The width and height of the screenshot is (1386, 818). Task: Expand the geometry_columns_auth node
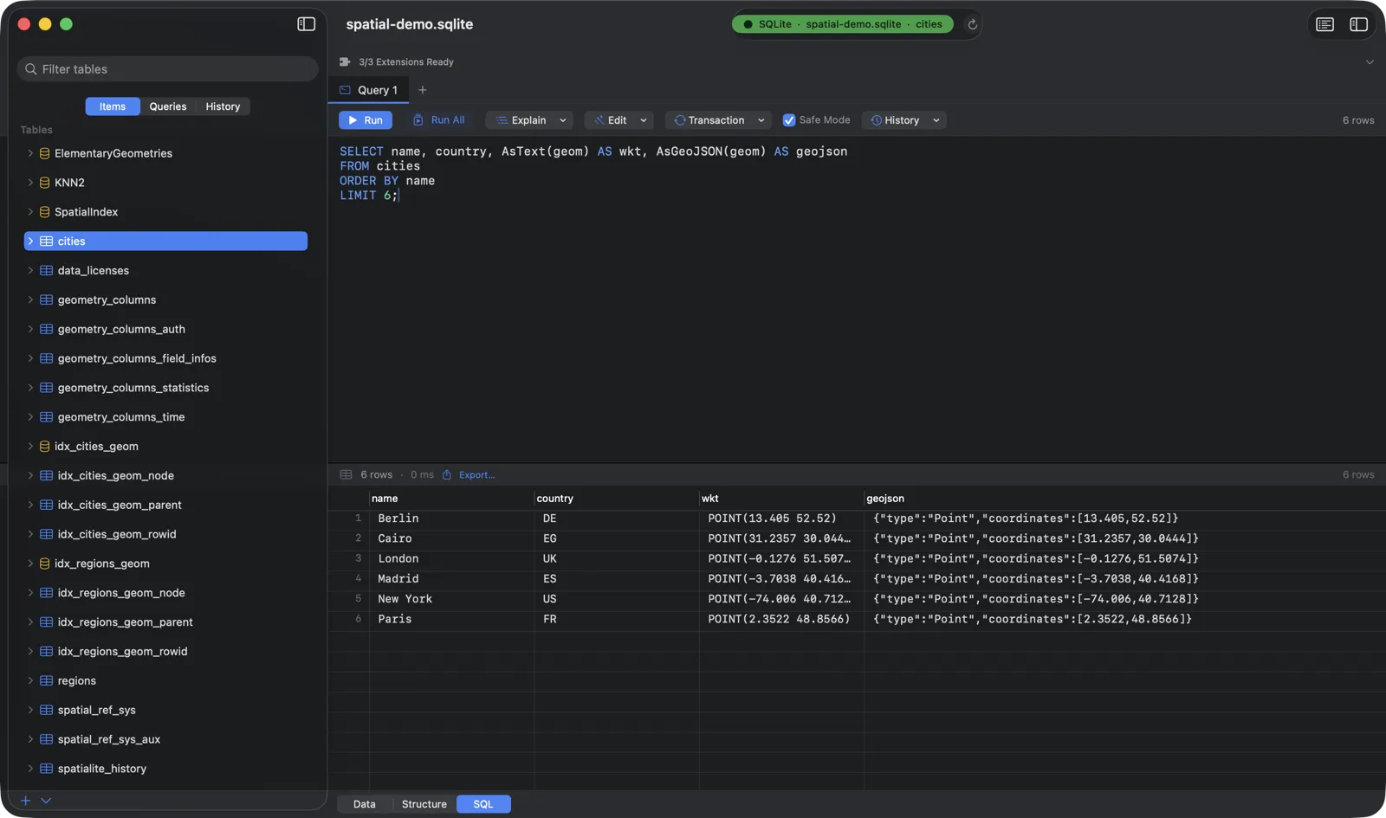[x=30, y=329]
